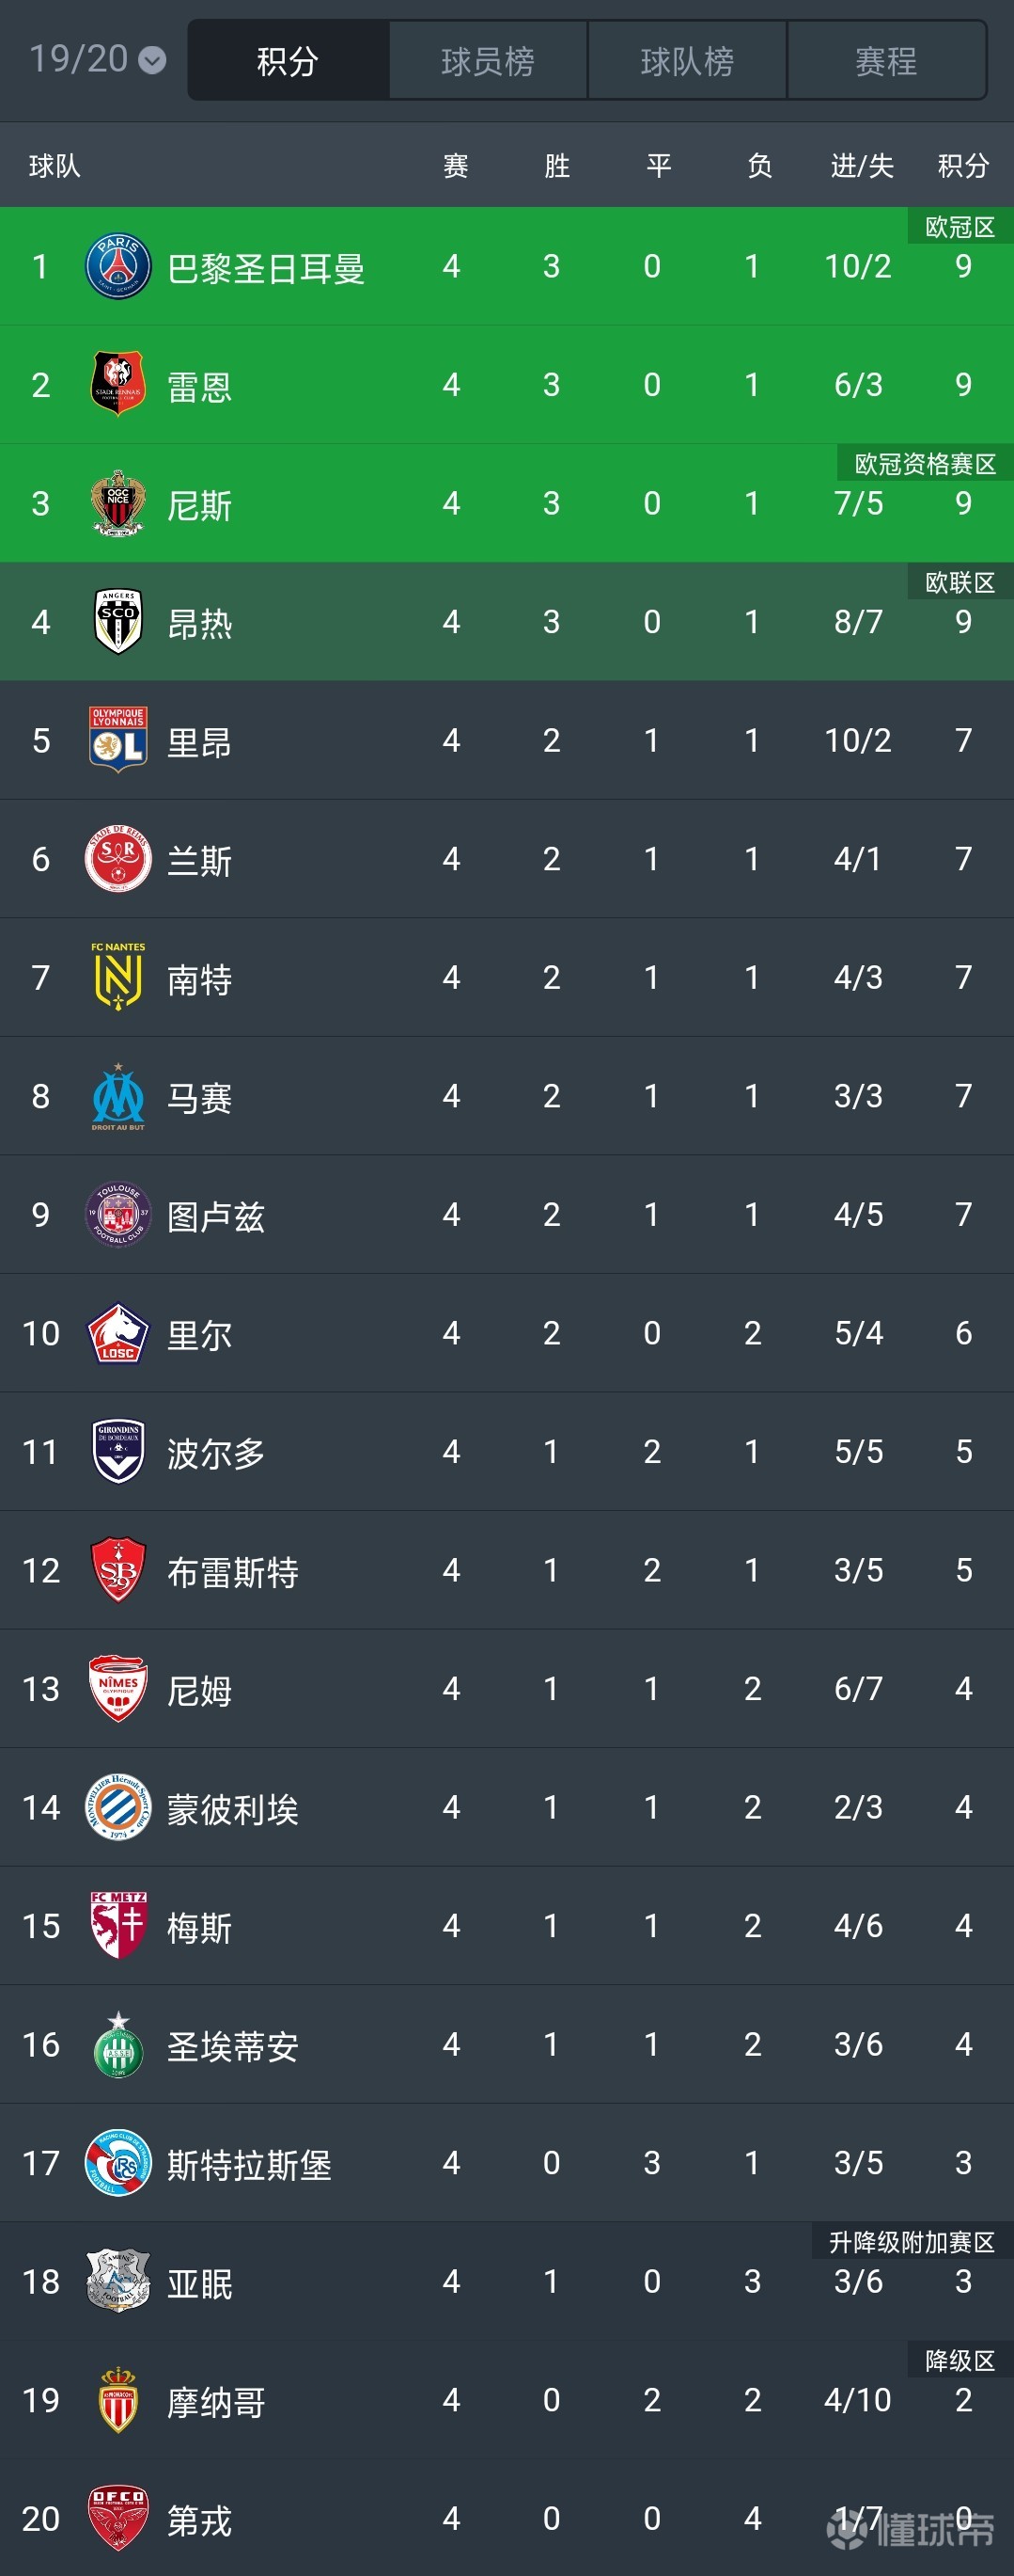Select the Olympique Lyonnais logo
This screenshot has width=1014, height=2576.
tap(117, 740)
